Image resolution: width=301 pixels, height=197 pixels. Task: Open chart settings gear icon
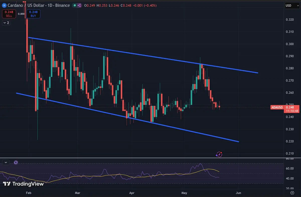(x=292, y=193)
